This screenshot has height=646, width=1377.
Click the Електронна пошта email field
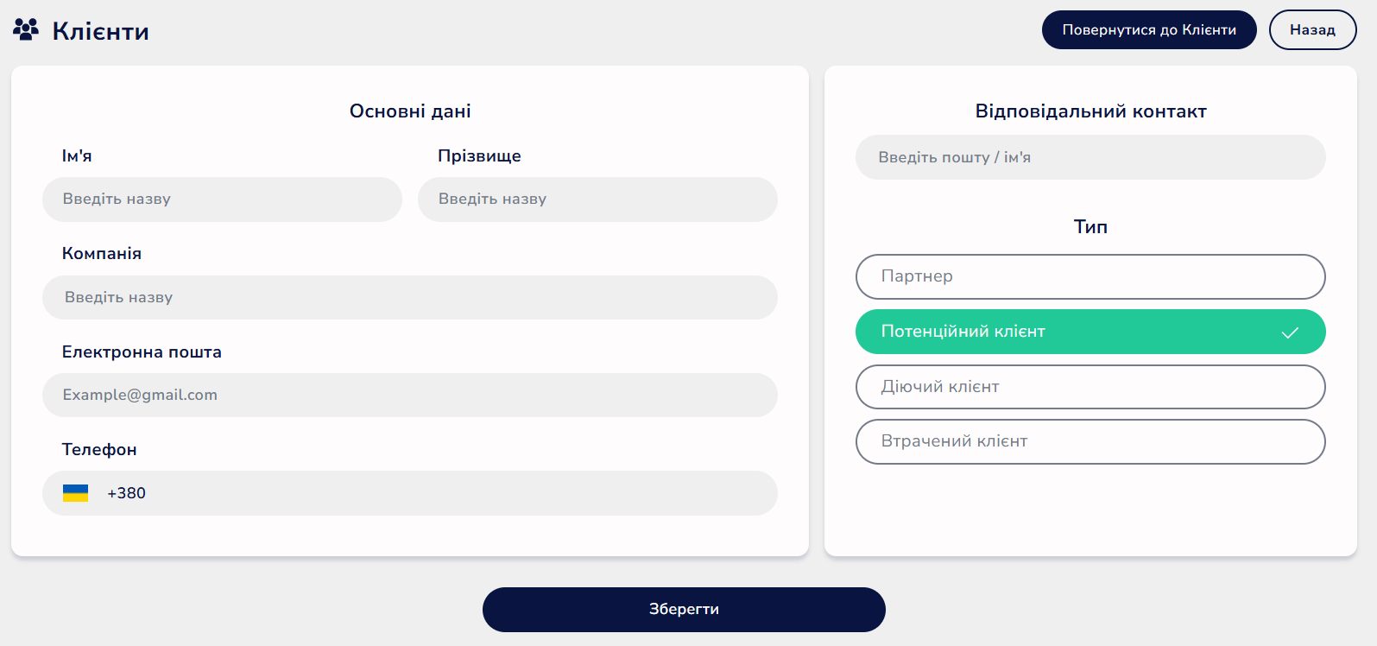pos(410,395)
